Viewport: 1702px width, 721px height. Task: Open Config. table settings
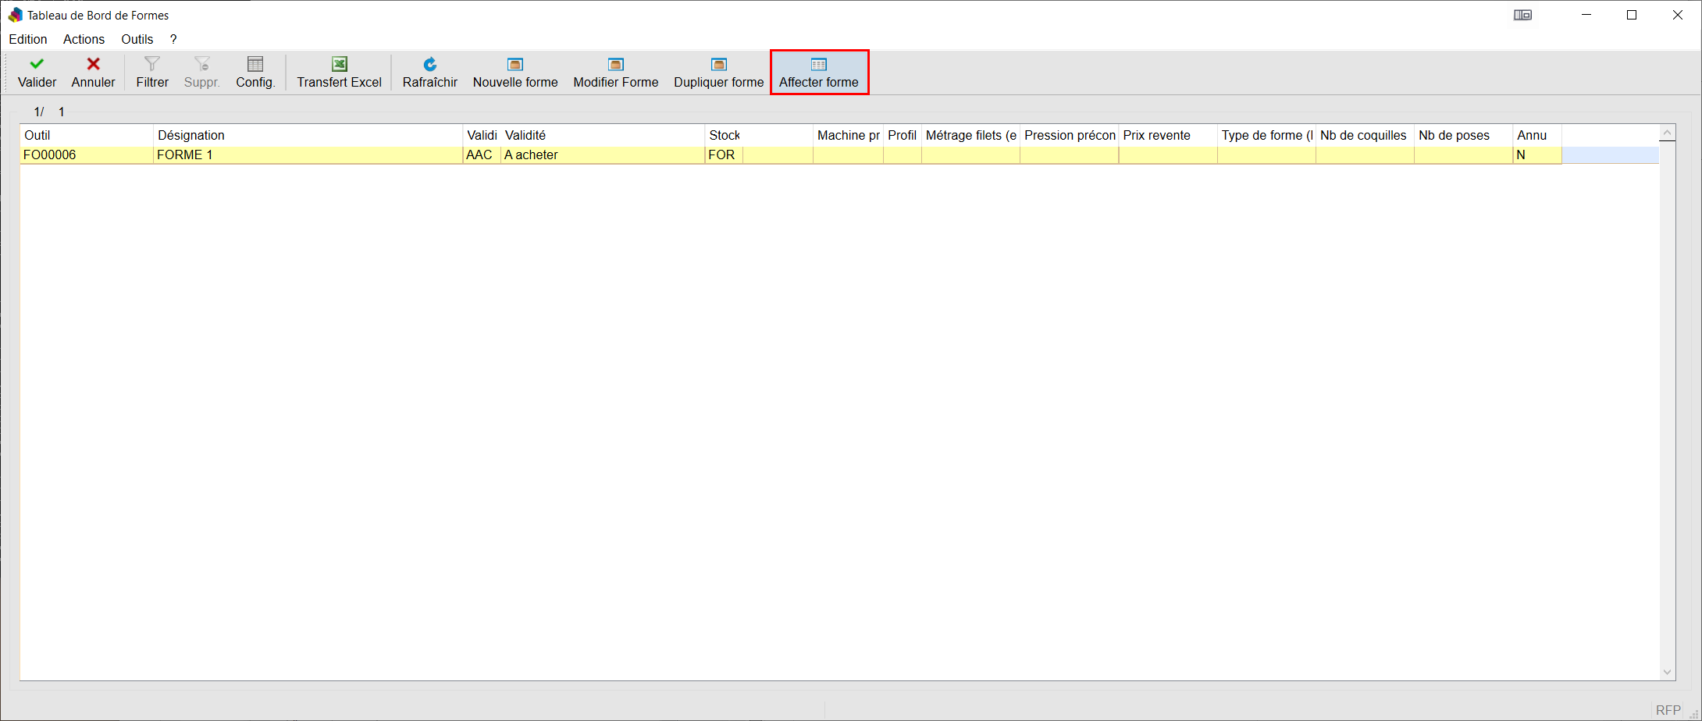[255, 73]
